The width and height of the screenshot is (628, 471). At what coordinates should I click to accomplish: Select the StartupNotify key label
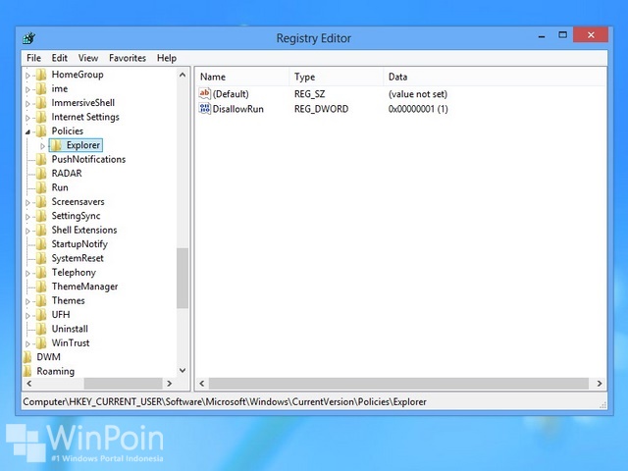pos(79,244)
